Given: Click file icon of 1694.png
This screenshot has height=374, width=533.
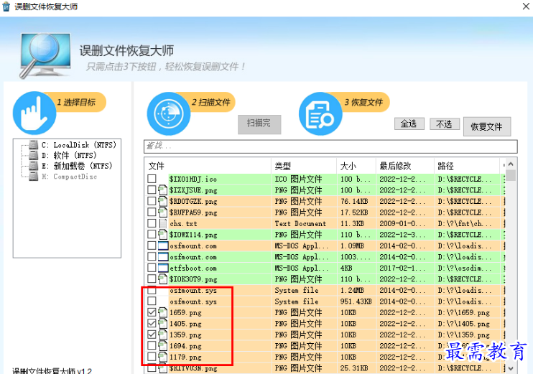Looking at the screenshot, I should pyautogui.click(x=163, y=346).
